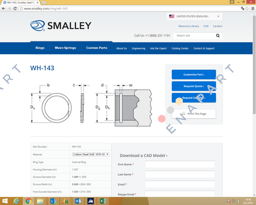Click the search magnifier icon
The height and width of the screenshot is (205, 256).
(x=218, y=35)
